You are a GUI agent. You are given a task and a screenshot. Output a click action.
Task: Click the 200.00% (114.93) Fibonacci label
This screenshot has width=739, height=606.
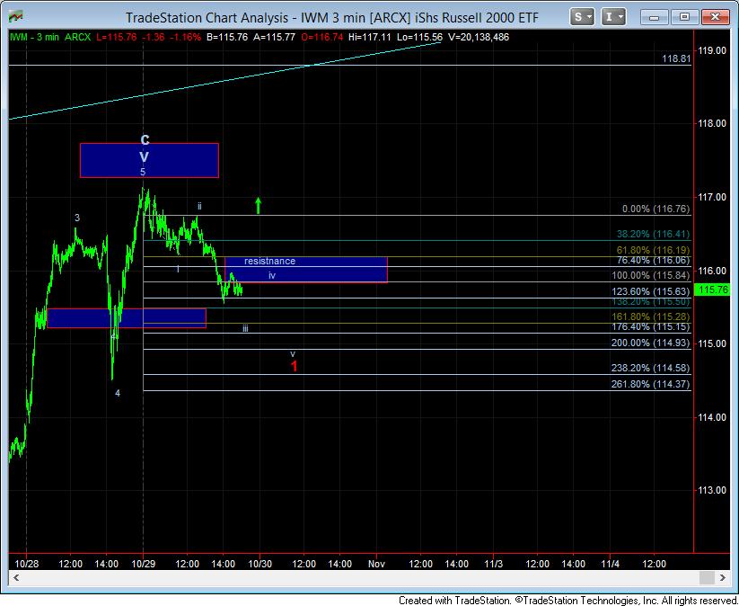click(650, 343)
